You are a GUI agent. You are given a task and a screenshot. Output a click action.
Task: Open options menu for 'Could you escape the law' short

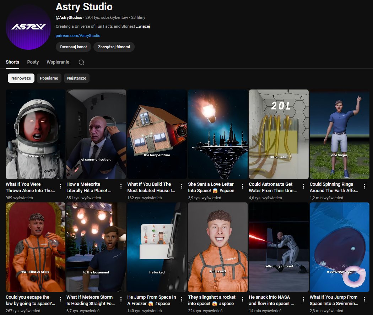tap(60, 299)
